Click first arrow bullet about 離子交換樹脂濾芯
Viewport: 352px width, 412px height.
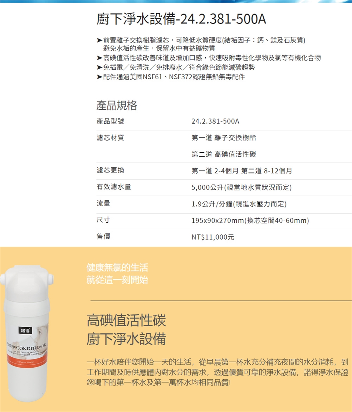click(99, 40)
